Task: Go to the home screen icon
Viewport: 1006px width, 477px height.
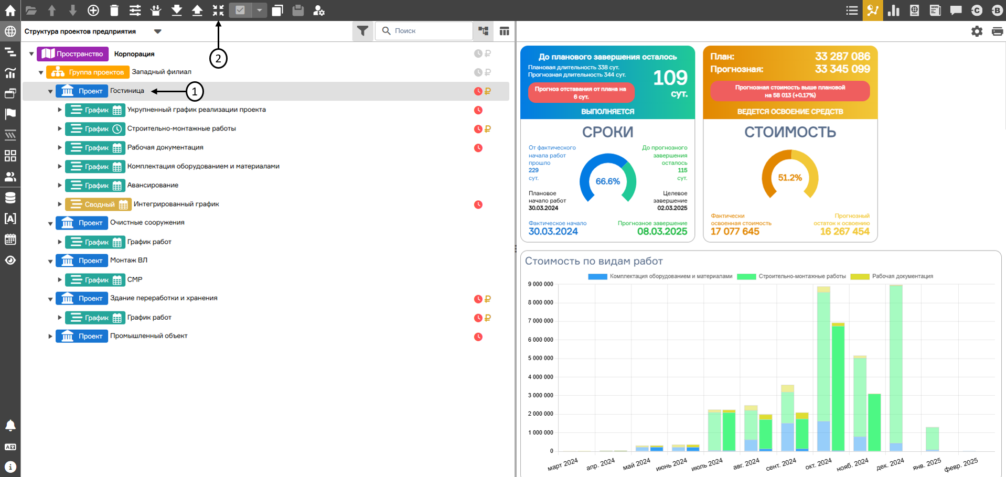Action: click(x=10, y=10)
